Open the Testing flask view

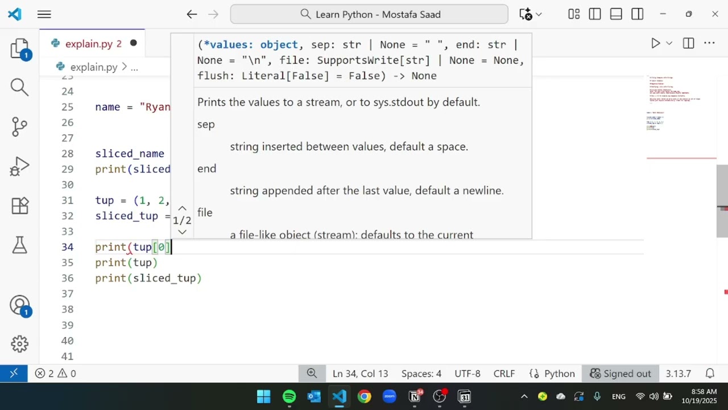(x=19, y=245)
